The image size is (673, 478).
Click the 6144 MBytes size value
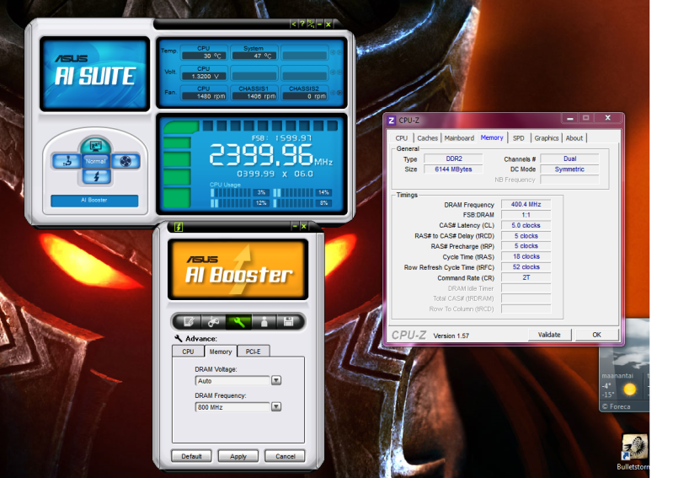tap(453, 169)
